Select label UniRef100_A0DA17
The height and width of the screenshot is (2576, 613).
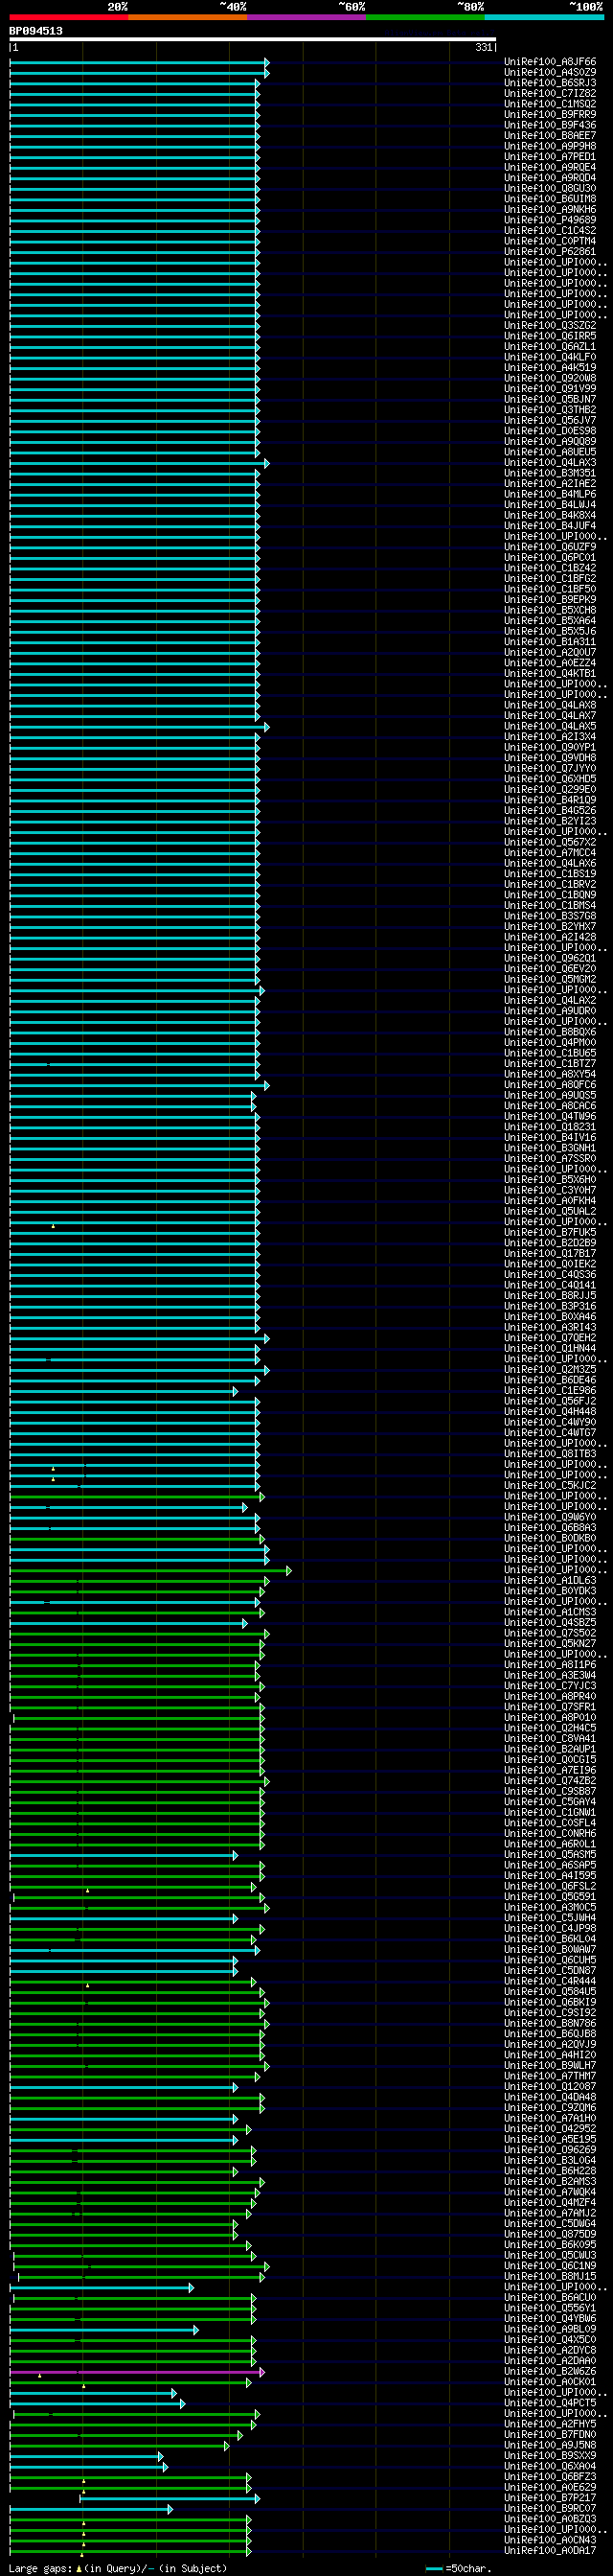[x=550, y=2552]
